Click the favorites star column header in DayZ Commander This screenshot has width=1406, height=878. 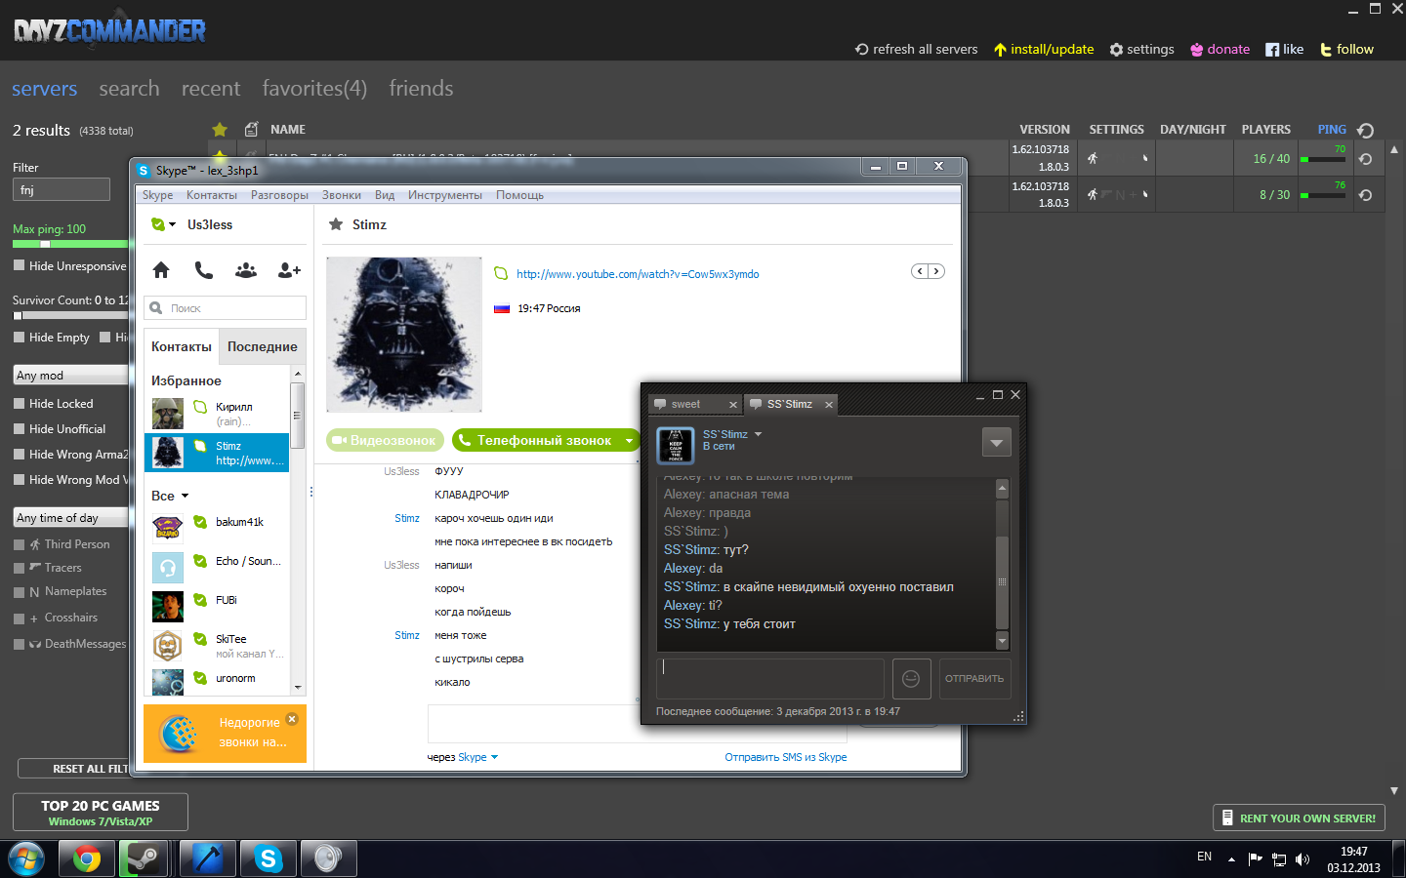(220, 129)
